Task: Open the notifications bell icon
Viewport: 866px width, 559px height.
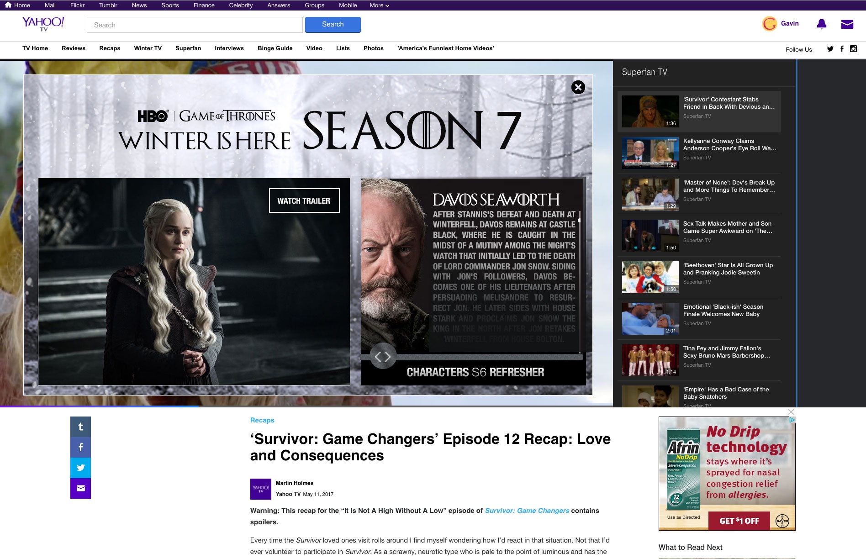Action: [x=822, y=24]
